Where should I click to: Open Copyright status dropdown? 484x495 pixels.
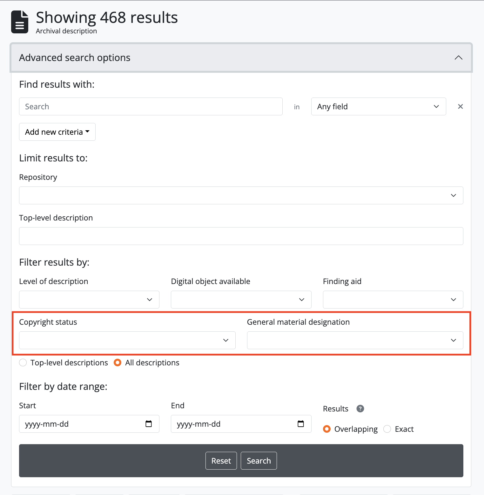pos(127,340)
